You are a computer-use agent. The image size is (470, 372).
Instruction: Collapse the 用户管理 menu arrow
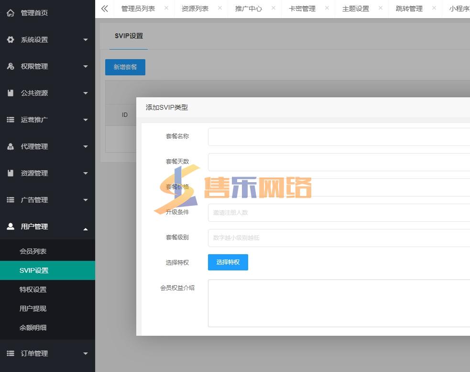click(x=86, y=229)
